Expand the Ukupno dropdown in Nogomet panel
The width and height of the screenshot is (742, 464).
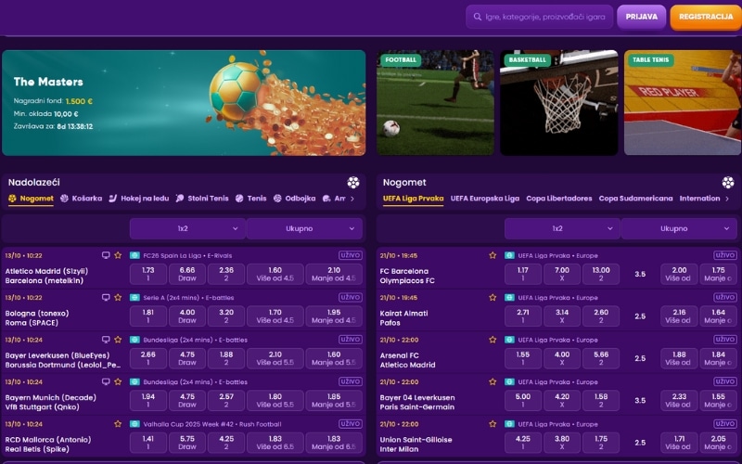point(679,228)
